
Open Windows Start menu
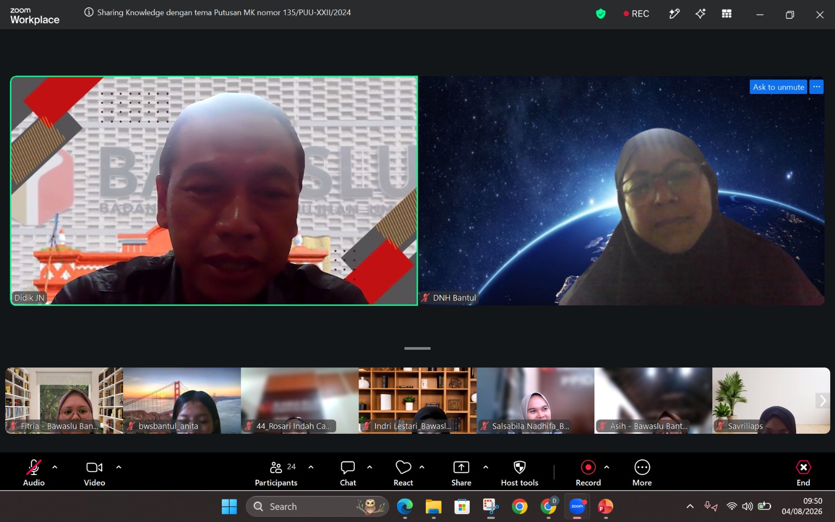pyautogui.click(x=229, y=506)
